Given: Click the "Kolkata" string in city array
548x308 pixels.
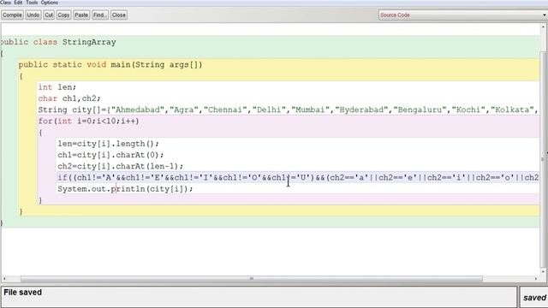Looking at the screenshot, I should coord(512,110).
